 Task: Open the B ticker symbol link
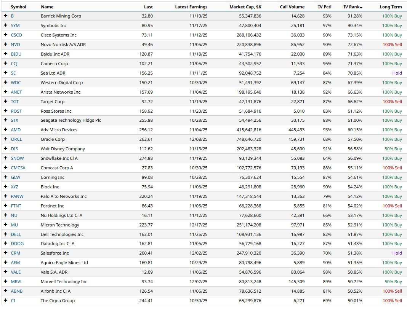click(x=12, y=16)
